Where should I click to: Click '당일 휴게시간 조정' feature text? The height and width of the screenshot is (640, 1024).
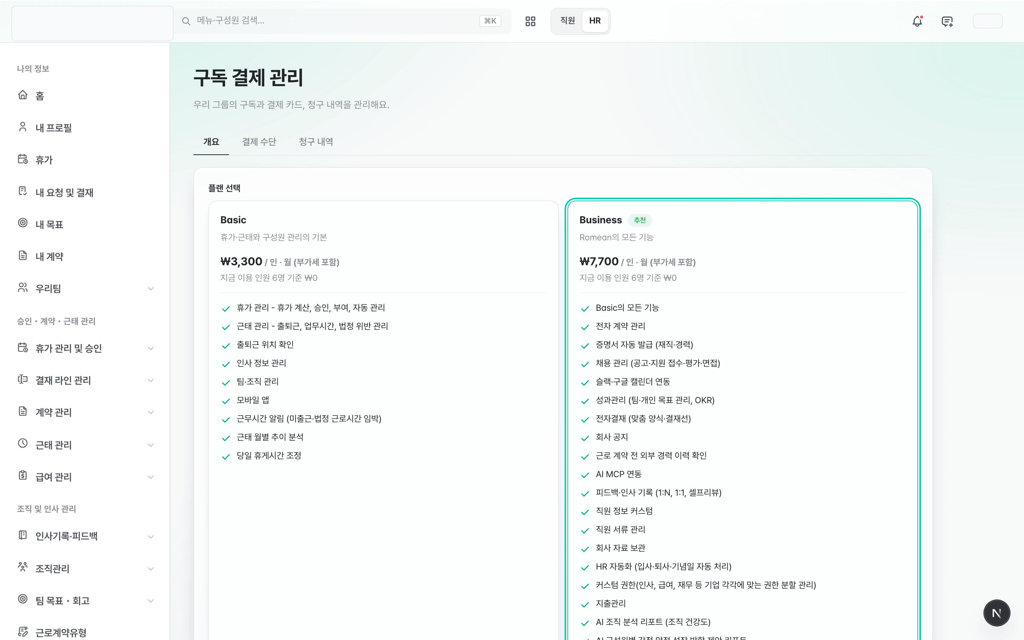click(x=269, y=455)
